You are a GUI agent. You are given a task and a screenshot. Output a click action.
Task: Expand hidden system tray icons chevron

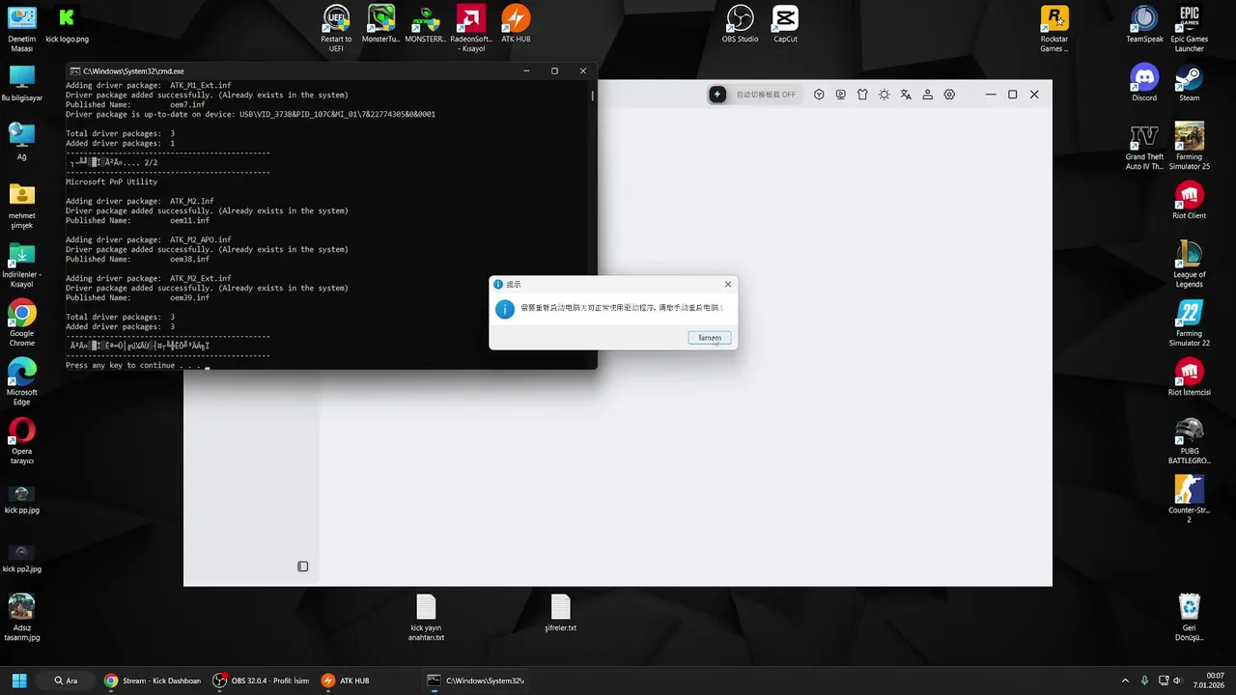(1125, 681)
